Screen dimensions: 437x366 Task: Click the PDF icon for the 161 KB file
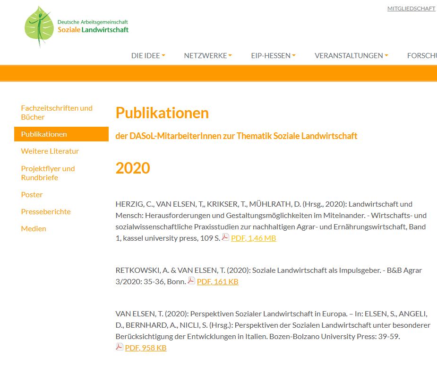[191, 280]
